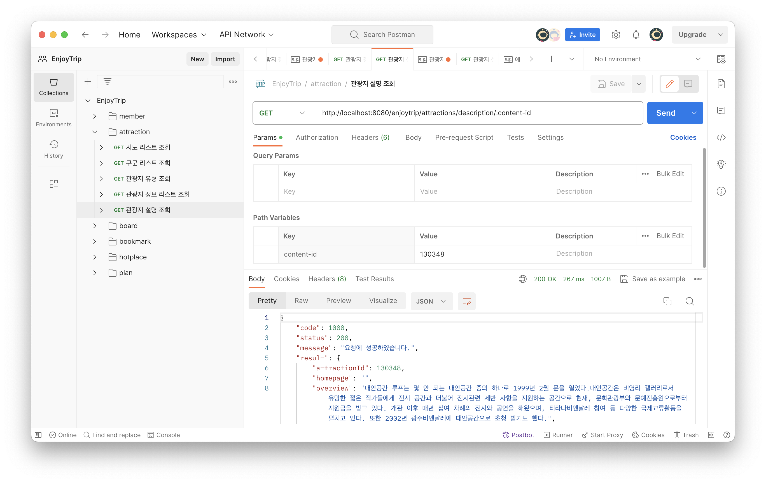Open the settings gear icon

point(616,35)
